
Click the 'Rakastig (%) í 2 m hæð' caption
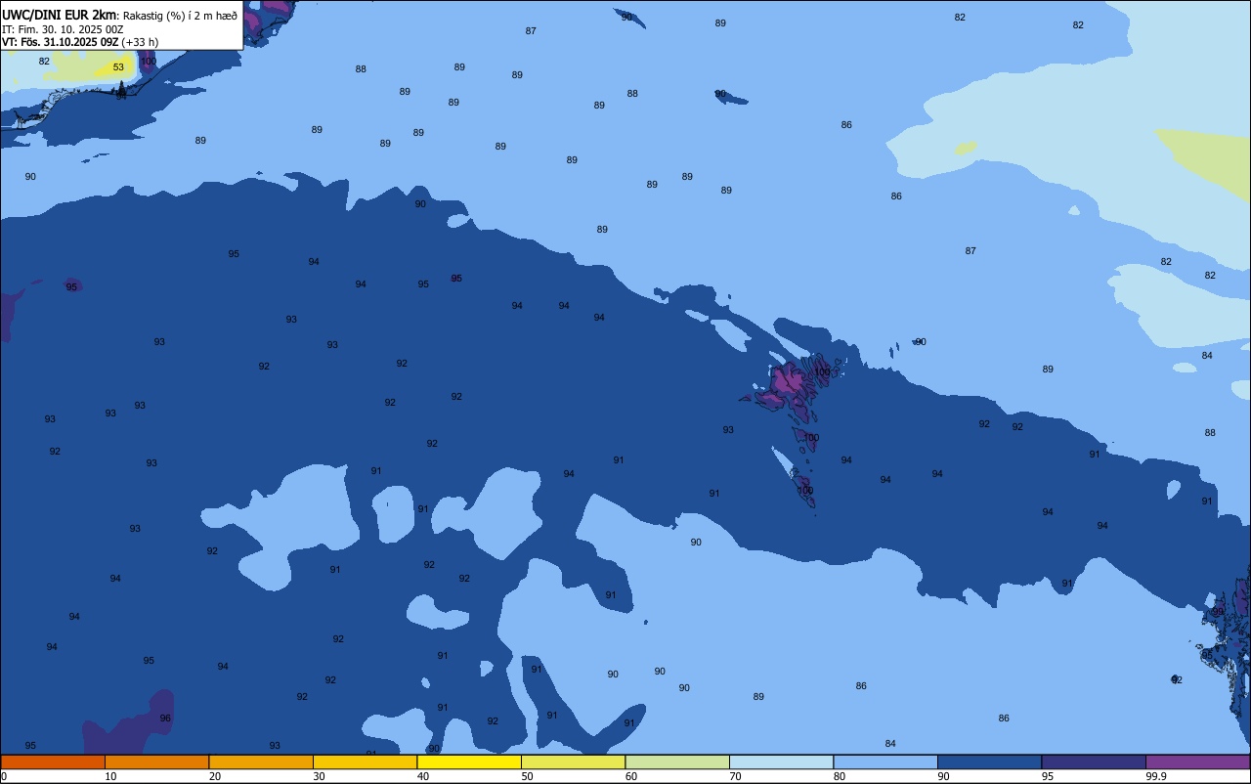(x=180, y=16)
